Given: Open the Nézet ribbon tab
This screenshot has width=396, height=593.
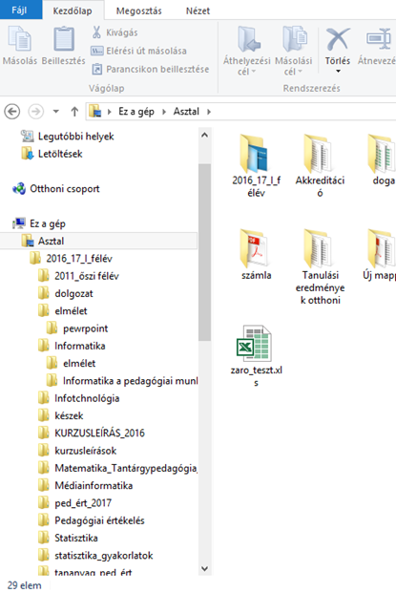Looking at the screenshot, I should tap(198, 11).
